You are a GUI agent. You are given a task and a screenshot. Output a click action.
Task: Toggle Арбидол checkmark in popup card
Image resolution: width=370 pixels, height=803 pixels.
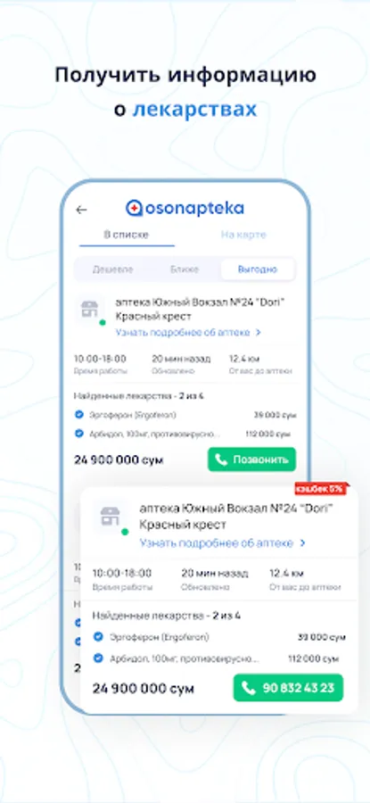click(x=98, y=658)
